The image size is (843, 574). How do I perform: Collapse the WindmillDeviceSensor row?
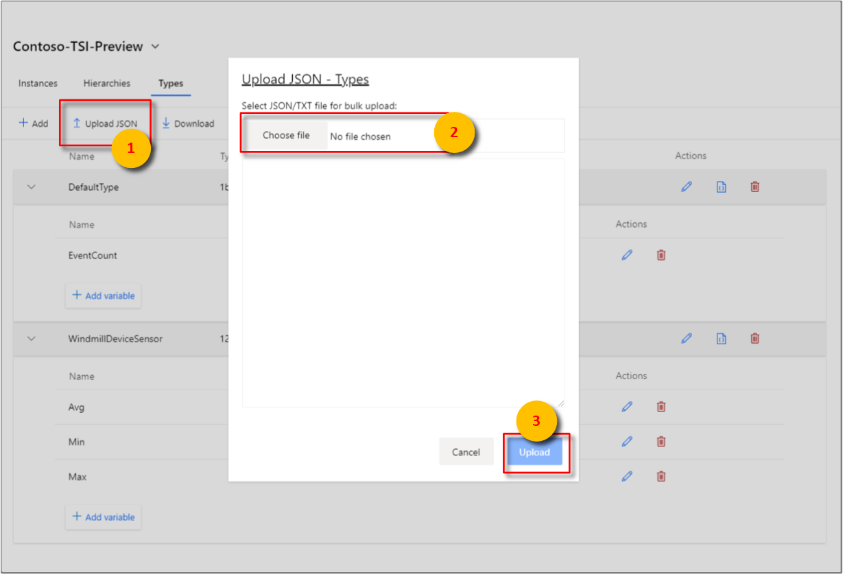click(x=32, y=338)
